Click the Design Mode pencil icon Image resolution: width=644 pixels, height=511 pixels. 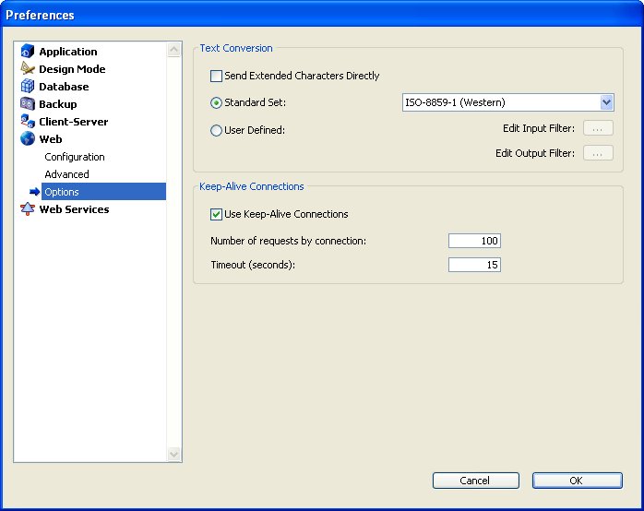pyautogui.click(x=28, y=69)
